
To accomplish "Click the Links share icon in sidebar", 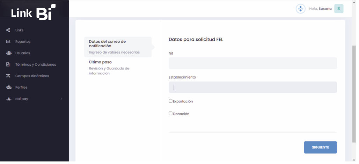I will (x=8, y=30).
